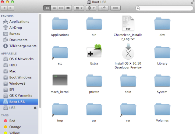Focus the Finder search field
This screenshot has width=195, height=134.
point(164,8)
